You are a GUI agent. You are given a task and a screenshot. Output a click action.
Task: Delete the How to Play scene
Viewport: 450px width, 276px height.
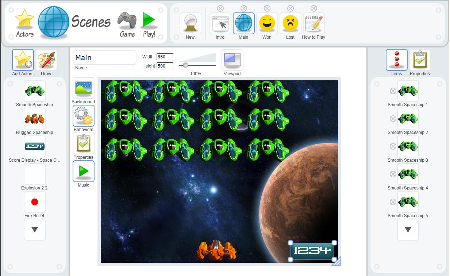pyautogui.click(x=314, y=8)
